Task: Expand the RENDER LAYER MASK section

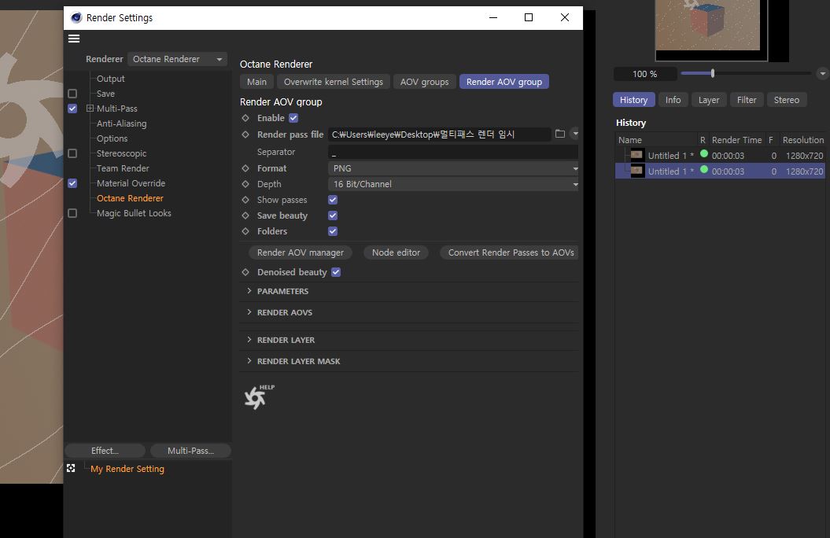Action: pos(249,361)
